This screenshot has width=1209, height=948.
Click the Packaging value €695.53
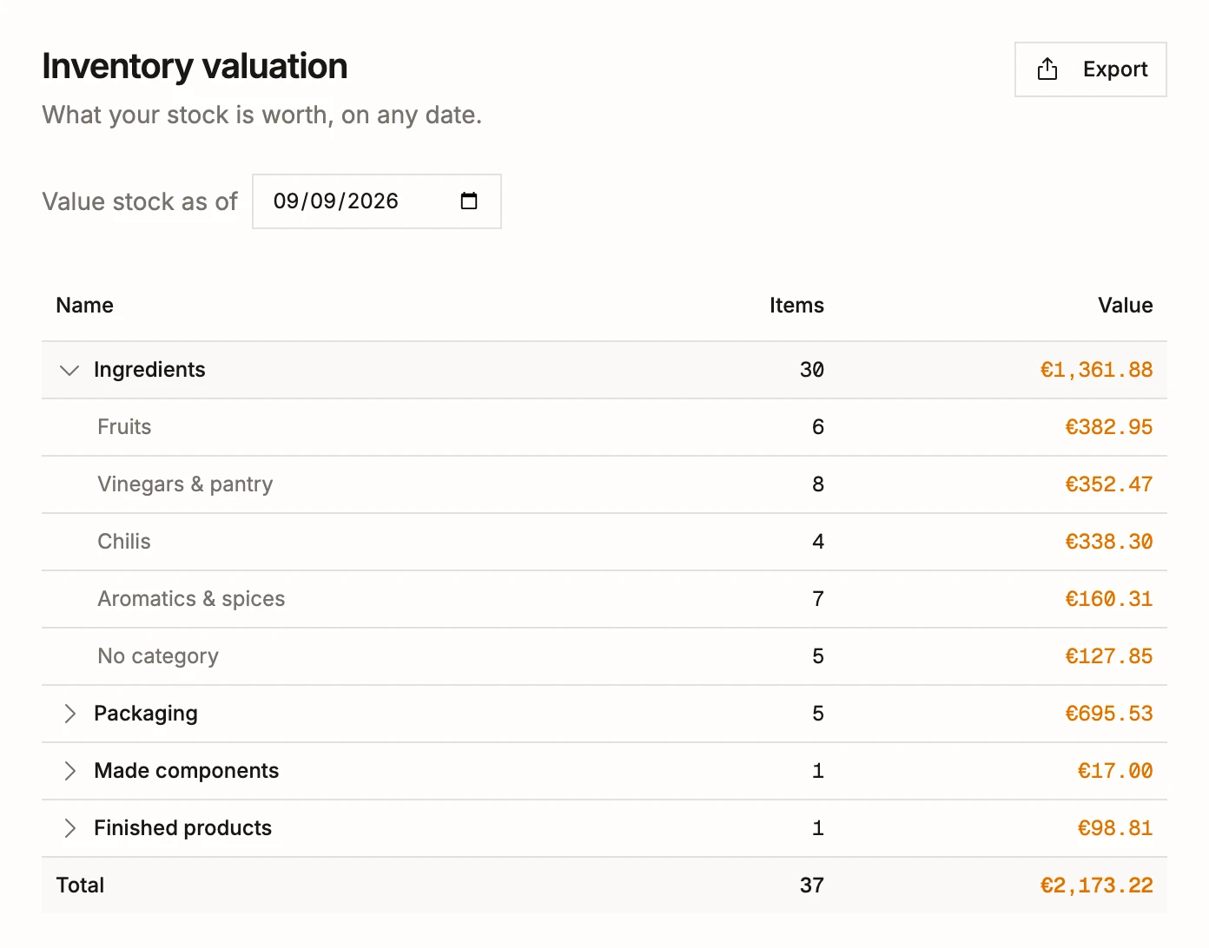click(x=1109, y=714)
